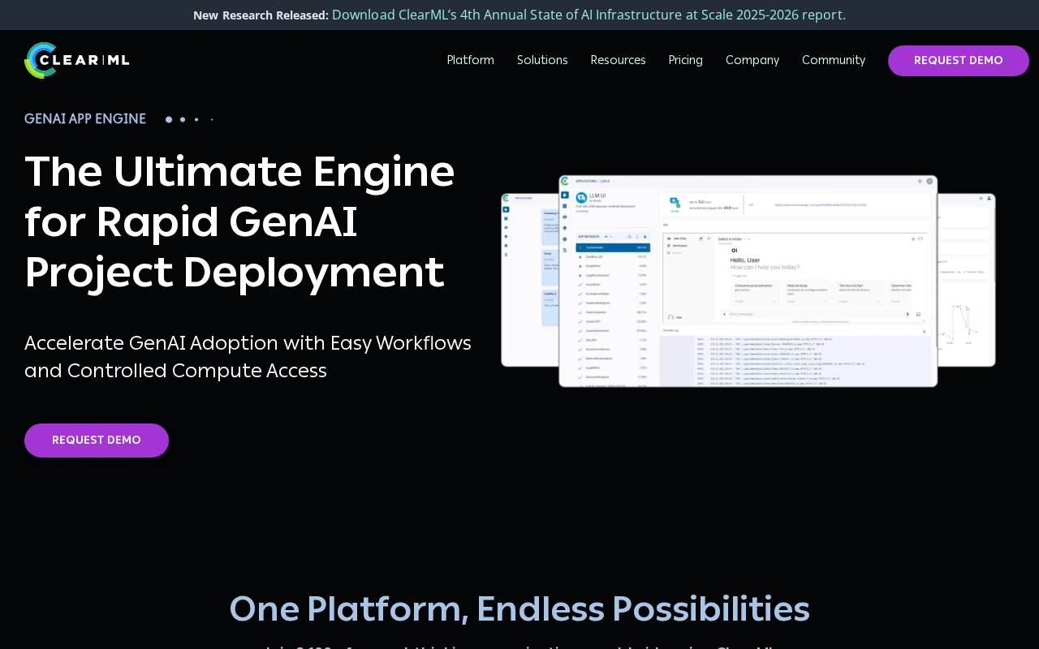Click the New Research Released label
This screenshot has width=1039, height=649.
coord(261,15)
